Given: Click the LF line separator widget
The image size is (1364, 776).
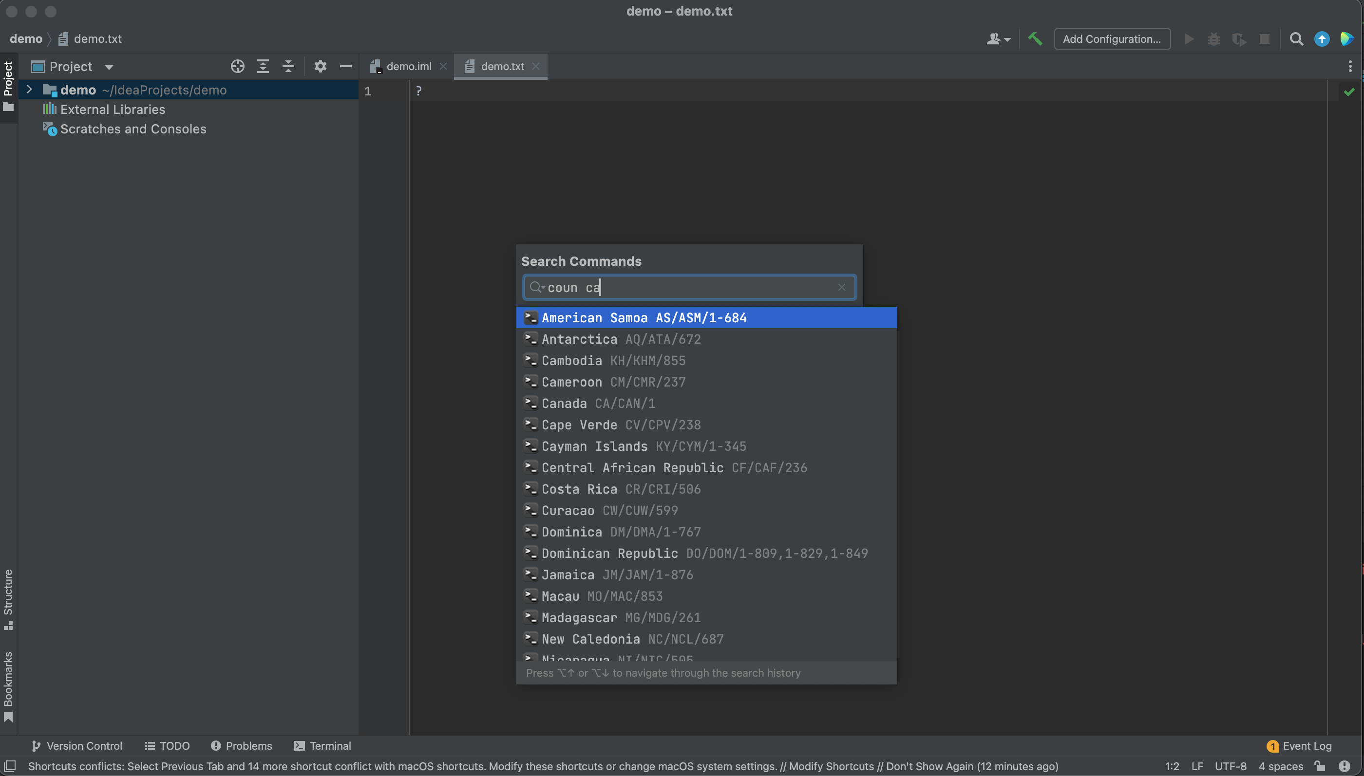Looking at the screenshot, I should click(x=1197, y=766).
